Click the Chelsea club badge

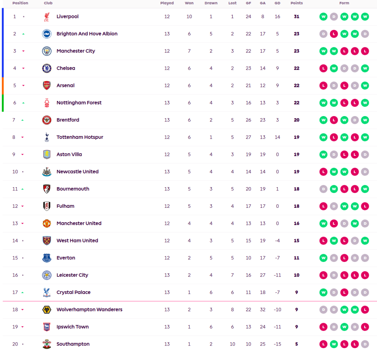[x=46, y=68]
